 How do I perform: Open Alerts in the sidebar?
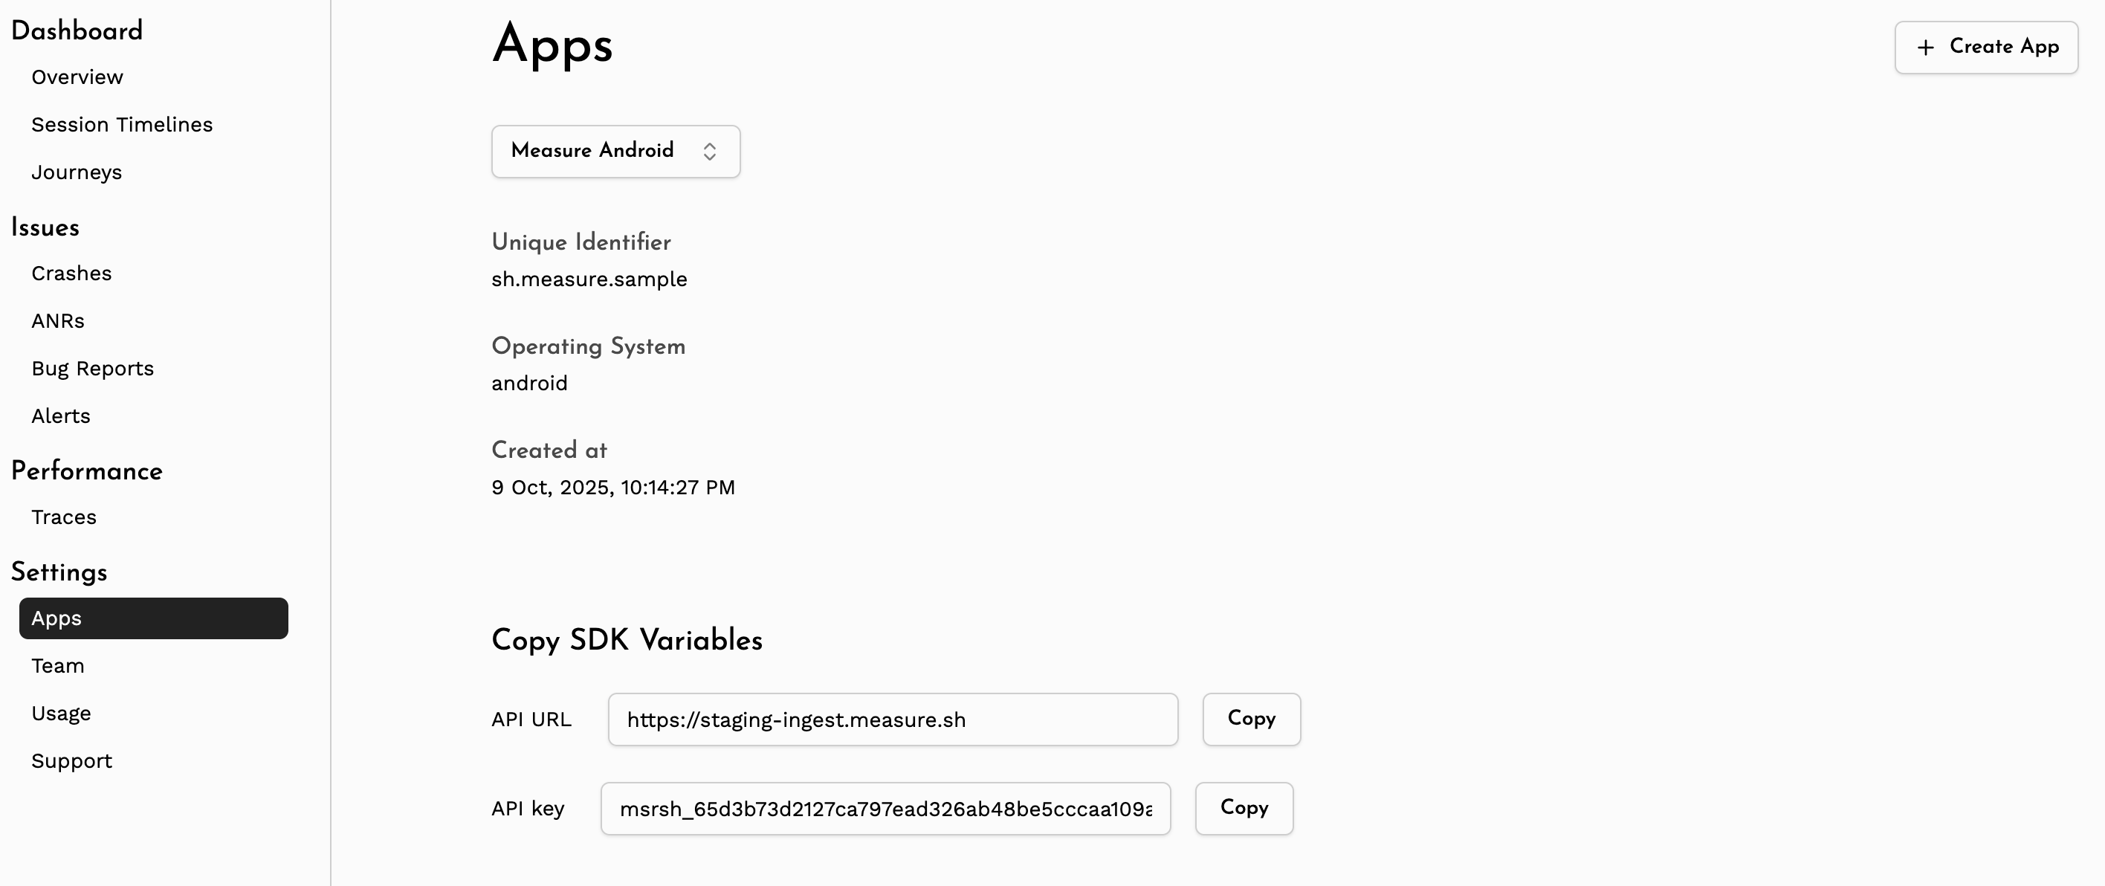tap(61, 416)
